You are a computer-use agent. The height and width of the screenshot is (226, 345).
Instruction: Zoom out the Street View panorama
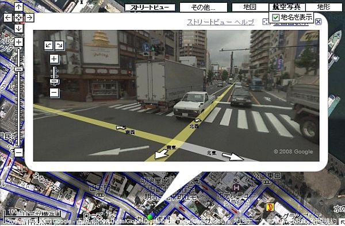click(54, 92)
